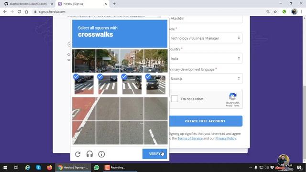Click the VERIFY button

(154, 154)
